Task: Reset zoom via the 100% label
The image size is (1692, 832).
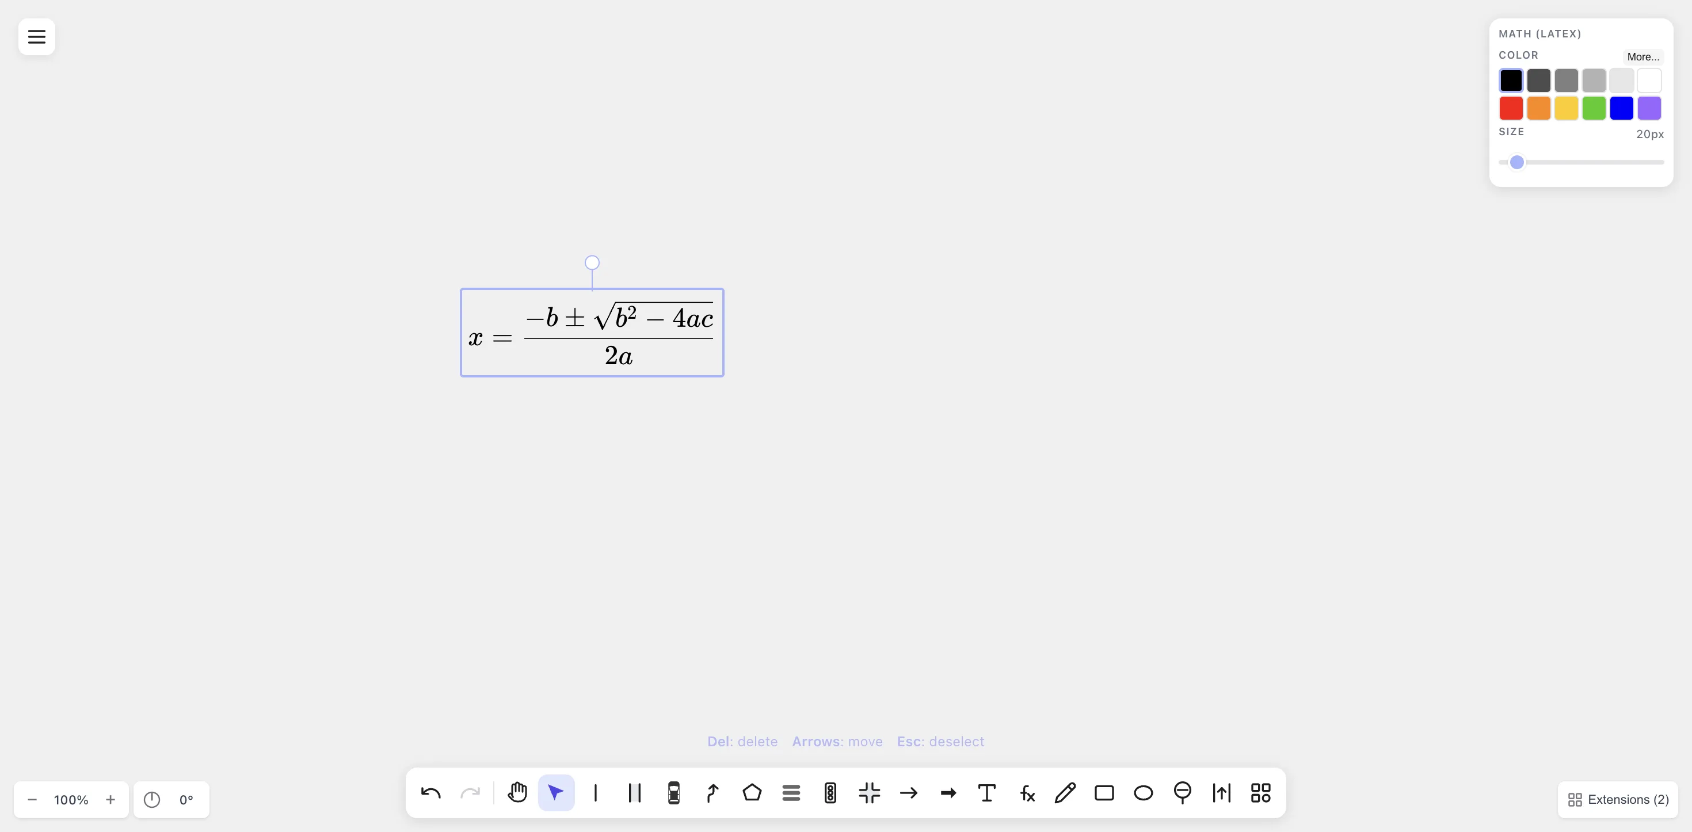Action: (x=71, y=800)
